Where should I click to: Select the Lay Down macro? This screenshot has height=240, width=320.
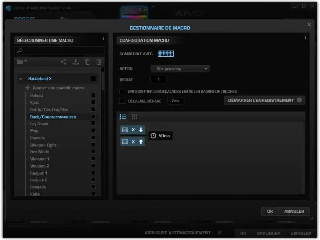pyautogui.click(x=39, y=124)
